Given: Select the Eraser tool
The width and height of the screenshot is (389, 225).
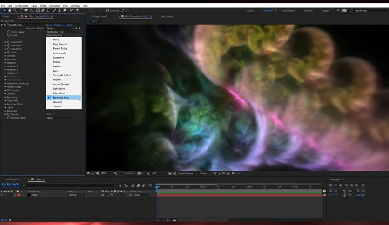Looking at the screenshot, I should click(65, 10).
